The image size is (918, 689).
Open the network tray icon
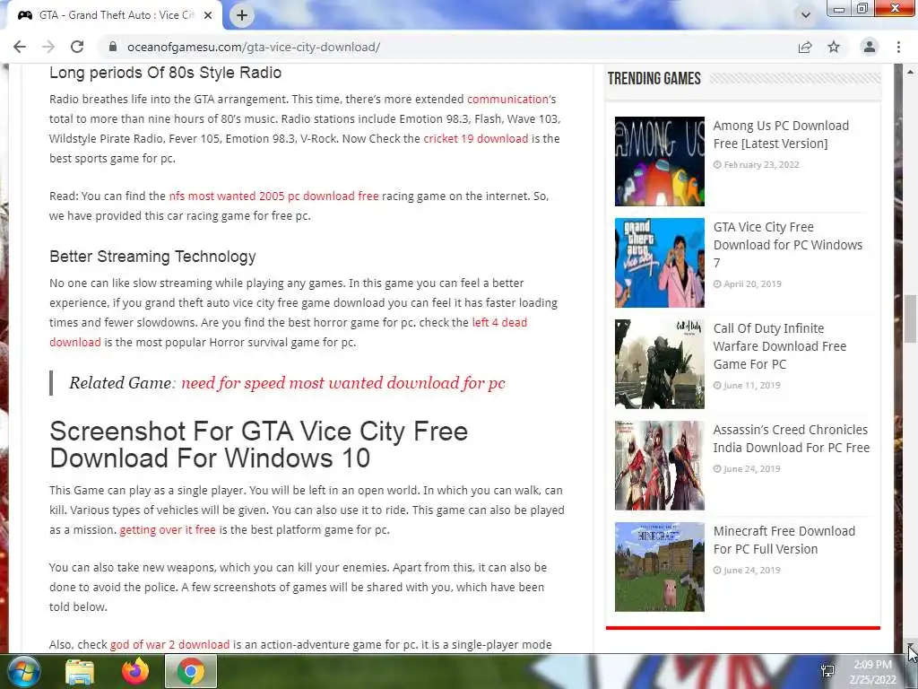tap(827, 671)
